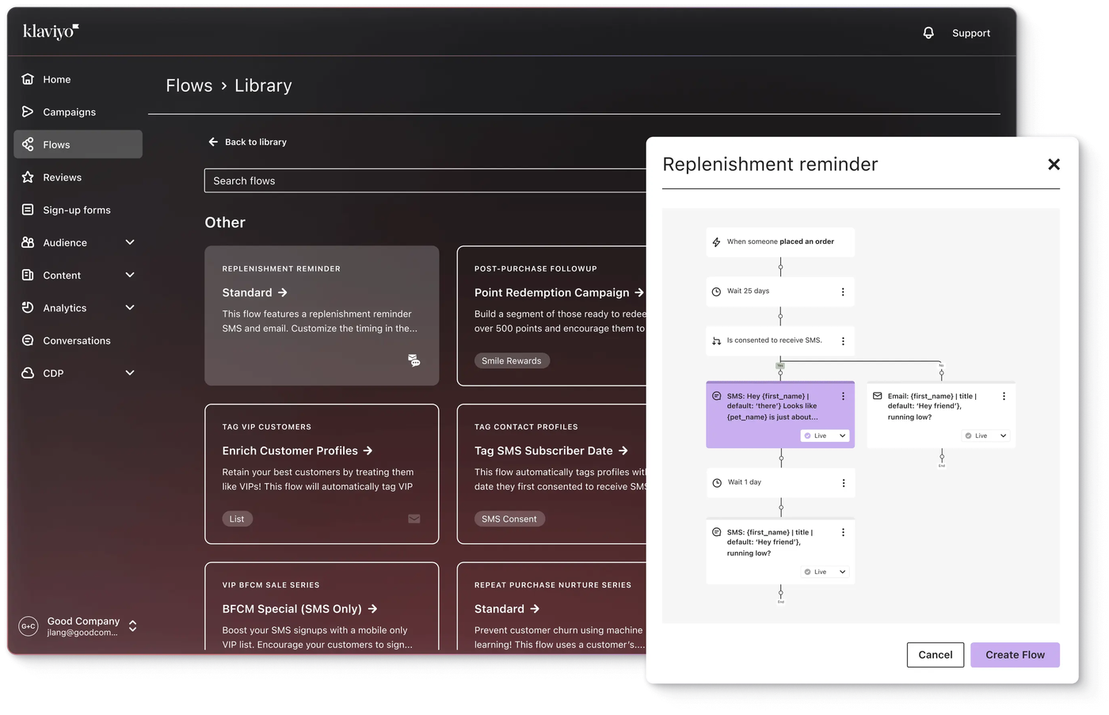This screenshot has width=1109, height=715.
Task: Click the Smile Rewards tag
Action: click(512, 361)
